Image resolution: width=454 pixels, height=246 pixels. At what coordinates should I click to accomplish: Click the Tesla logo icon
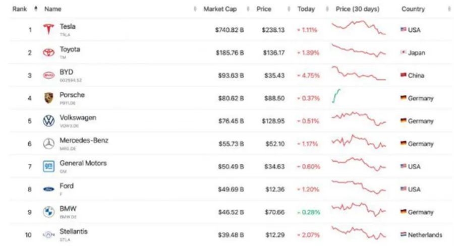coord(48,30)
